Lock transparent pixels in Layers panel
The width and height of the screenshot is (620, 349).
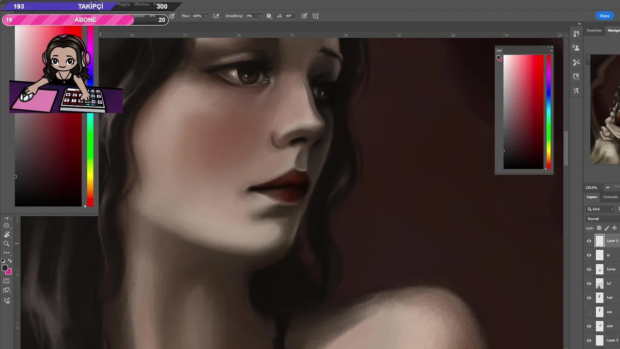pyautogui.click(x=599, y=228)
